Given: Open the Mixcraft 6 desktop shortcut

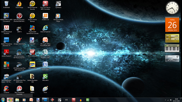Looking at the screenshot, I should (45, 77).
